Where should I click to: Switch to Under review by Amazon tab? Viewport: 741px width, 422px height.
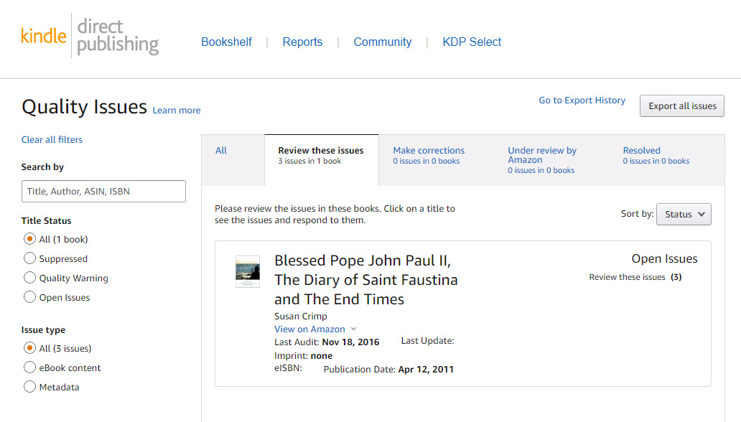pyautogui.click(x=542, y=160)
